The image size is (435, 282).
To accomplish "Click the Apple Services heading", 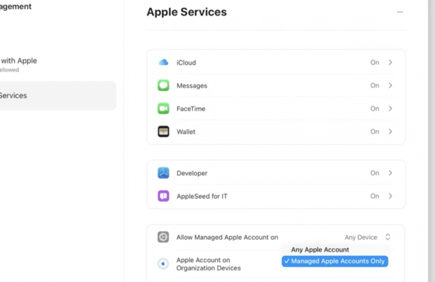I will (x=187, y=12).
